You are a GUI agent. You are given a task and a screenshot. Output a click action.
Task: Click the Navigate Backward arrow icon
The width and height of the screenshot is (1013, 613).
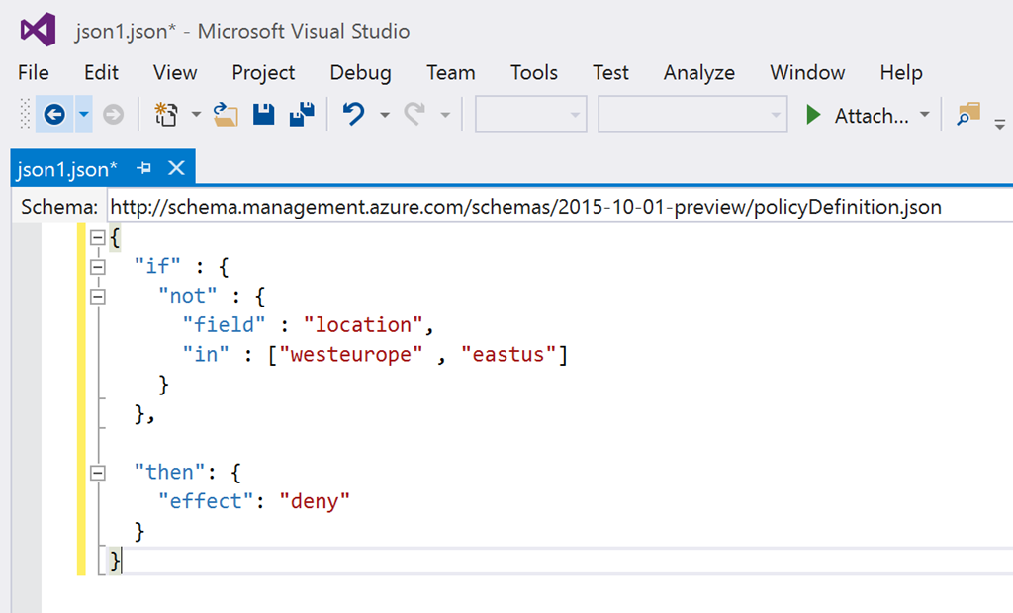click(x=54, y=115)
